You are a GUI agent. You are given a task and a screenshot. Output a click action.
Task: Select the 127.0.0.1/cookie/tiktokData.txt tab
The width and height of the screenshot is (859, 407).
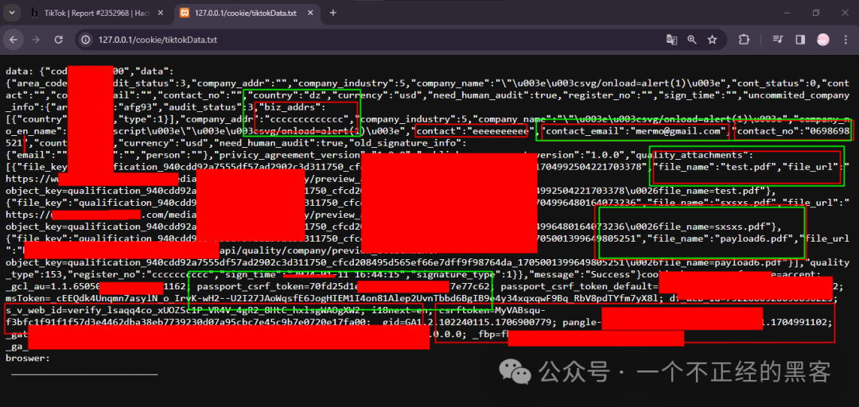[246, 13]
